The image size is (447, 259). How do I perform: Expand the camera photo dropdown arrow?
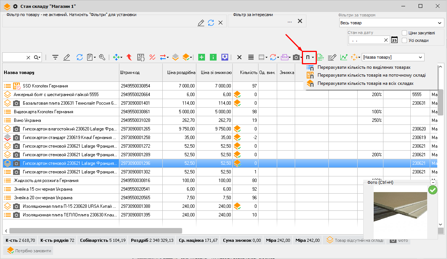(301, 58)
